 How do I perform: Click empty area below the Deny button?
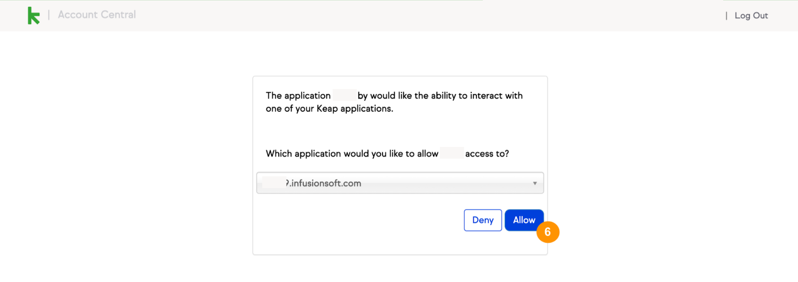tap(483, 243)
